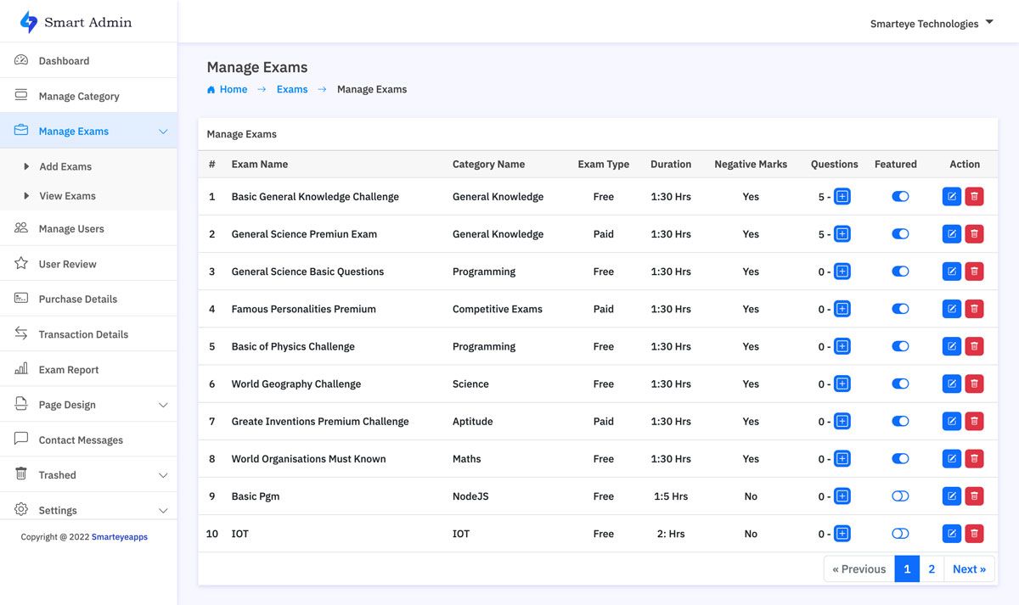Click the Next » pagination button
1019x605 pixels.
pyautogui.click(x=969, y=569)
